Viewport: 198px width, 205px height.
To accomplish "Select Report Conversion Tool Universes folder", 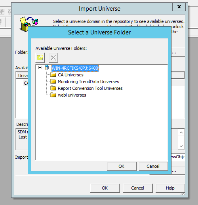I will 90,88.
